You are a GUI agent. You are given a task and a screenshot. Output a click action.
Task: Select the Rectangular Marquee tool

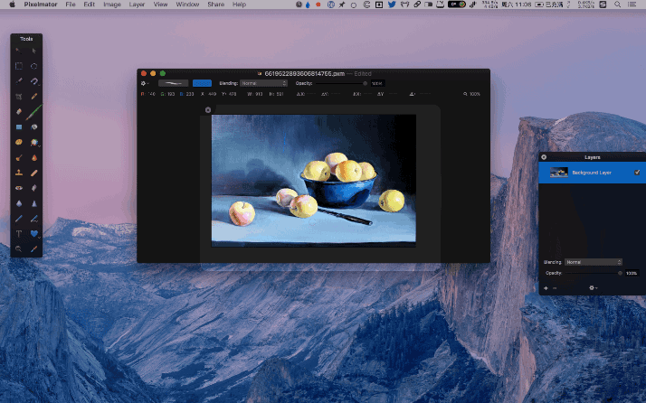(x=19, y=66)
